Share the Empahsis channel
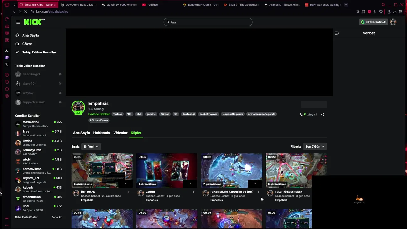407x229 pixels. click(322, 114)
